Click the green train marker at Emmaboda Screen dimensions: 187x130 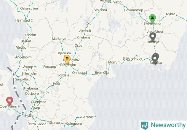point(152,18)
